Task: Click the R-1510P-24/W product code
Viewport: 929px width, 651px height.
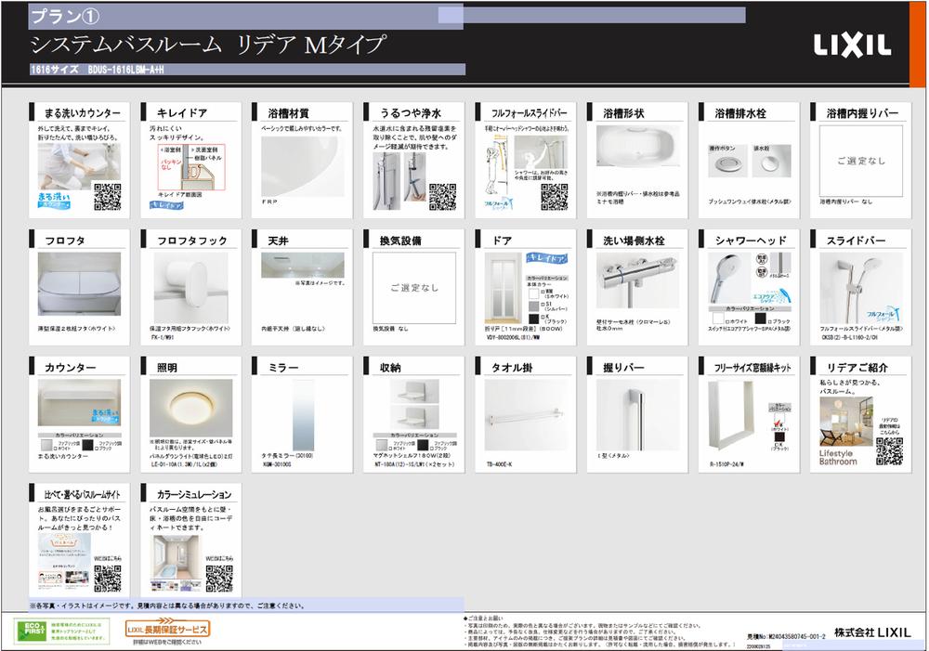Action: pos(726,464)
